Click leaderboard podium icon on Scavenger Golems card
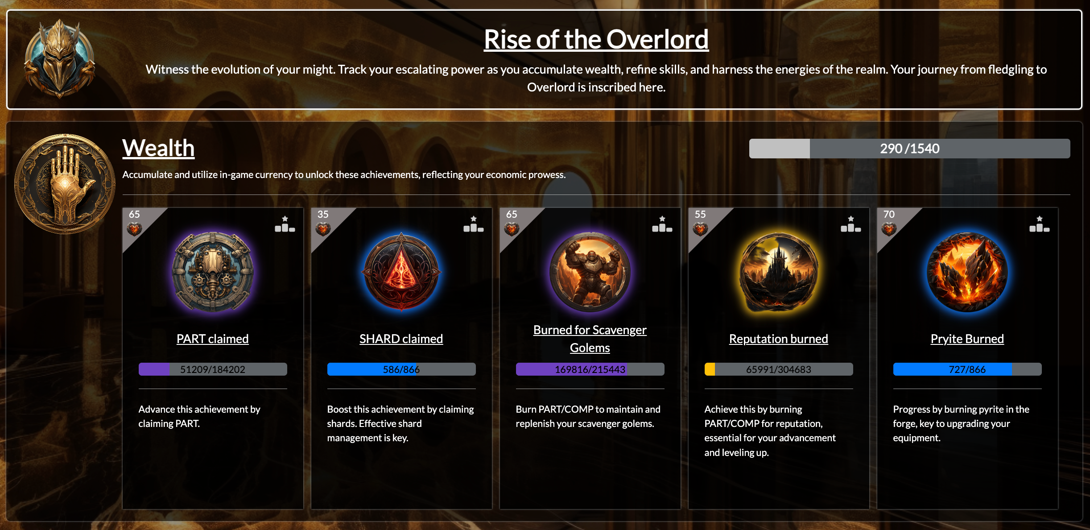 (662, 224)
